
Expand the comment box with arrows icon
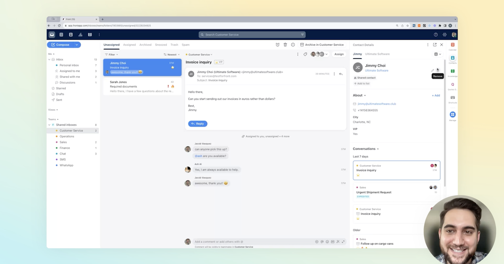click(x=343, y=242)
